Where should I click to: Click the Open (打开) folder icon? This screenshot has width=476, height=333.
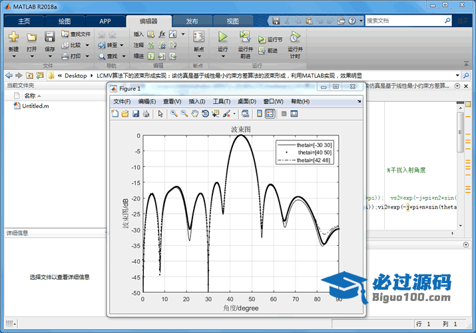coord(31,37)
